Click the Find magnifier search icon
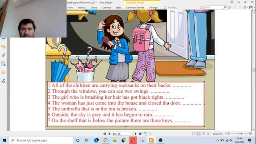 coord(225,7)
